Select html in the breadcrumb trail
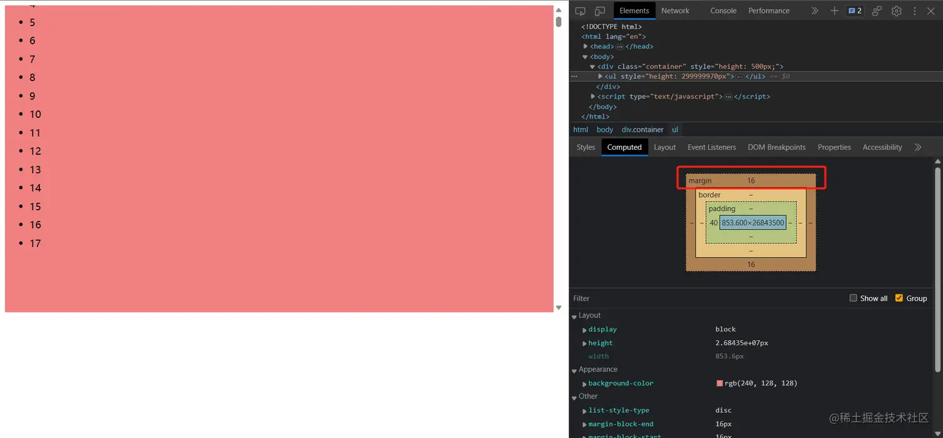Viewport: 943px width, 438px height. 581,130
